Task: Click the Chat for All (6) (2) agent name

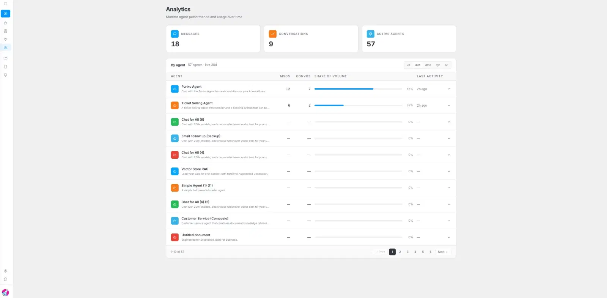Action: pyautogui.click(x=195, y=202)
